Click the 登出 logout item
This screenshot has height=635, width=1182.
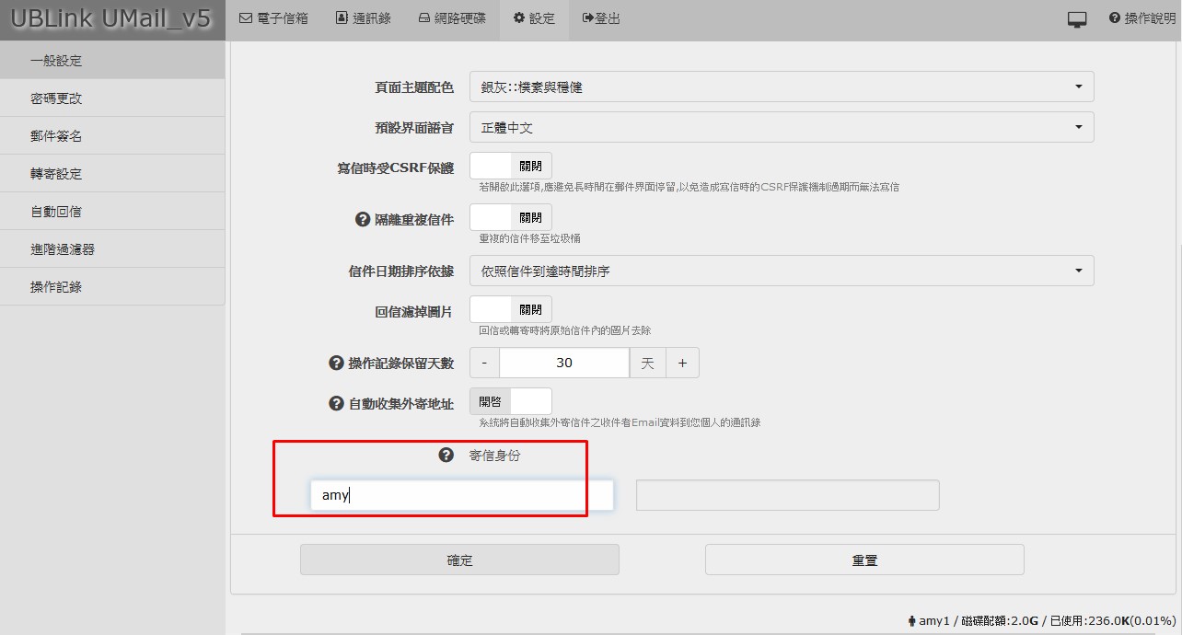point(601,18)
